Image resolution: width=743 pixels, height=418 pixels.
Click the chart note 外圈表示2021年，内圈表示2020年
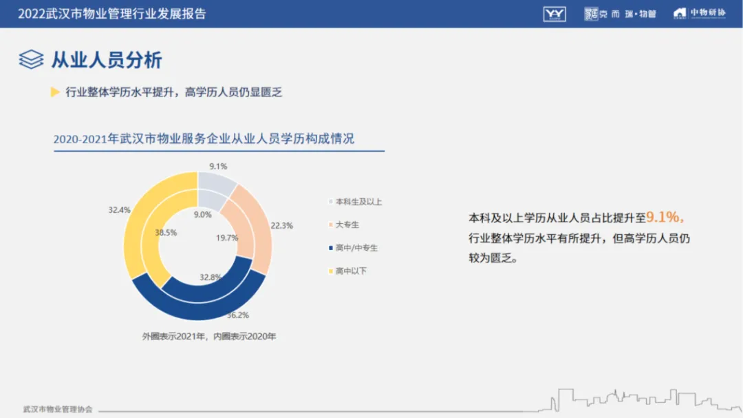point(209,336)
